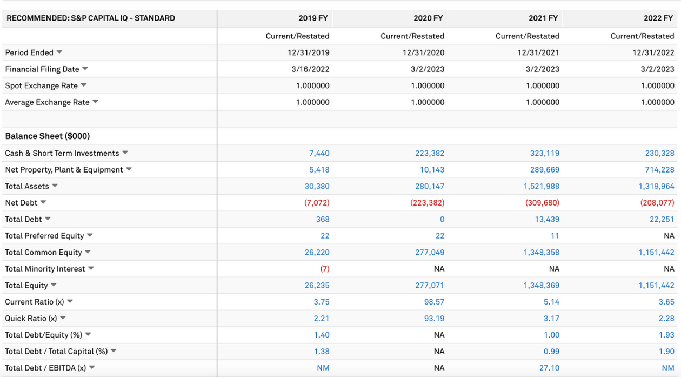The width and height of the screenshot is (681, 377).
Task: Open the Period Ended dropdown
Action: pyautogui.click(x=59, y=52)
